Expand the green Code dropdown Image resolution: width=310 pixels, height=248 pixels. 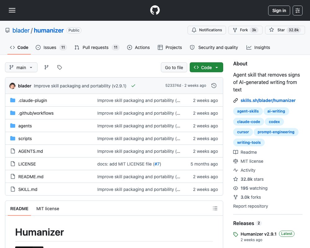(x=206, y=68)
